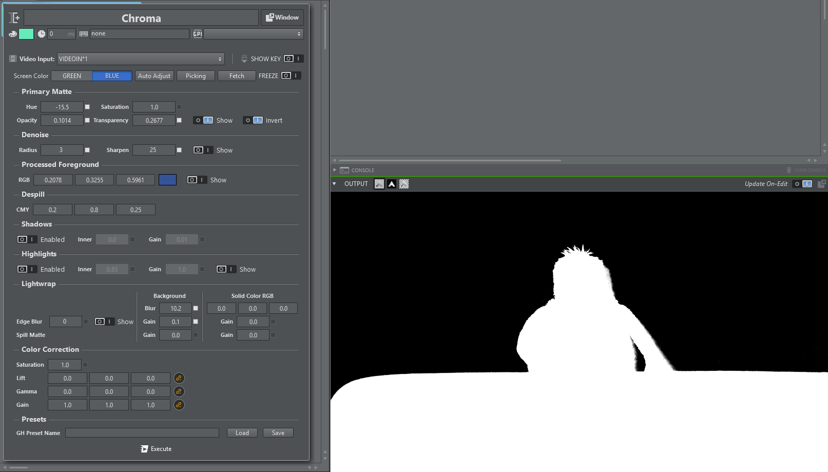This screenshot has width=828, height=472.
Task: Click the Denoise Radius keyframe marker
Action: [87, 150]
